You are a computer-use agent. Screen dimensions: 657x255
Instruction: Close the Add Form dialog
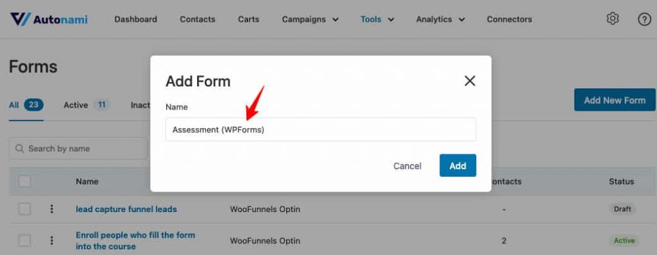[470, 81]
